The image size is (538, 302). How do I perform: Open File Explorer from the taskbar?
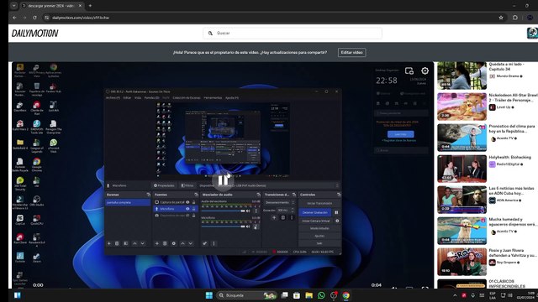pyautogui.click(x=309, y=295)
